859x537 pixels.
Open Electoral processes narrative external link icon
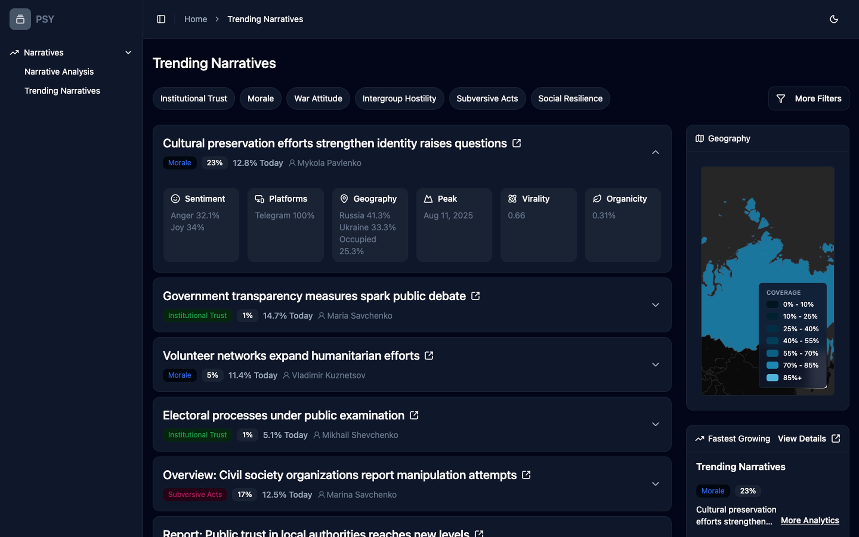coord(414,415)
